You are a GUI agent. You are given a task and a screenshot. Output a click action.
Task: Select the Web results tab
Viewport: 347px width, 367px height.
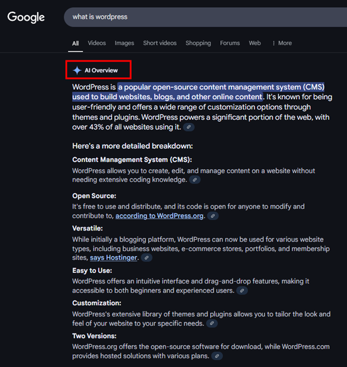pyautogui.click(x=255, y=43)
